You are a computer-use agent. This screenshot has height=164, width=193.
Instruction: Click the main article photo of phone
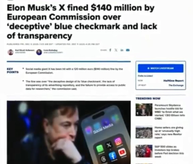pos(69,132)
